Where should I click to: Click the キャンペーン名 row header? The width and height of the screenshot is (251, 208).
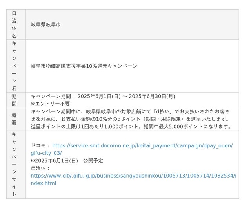(x=16, y=66)
